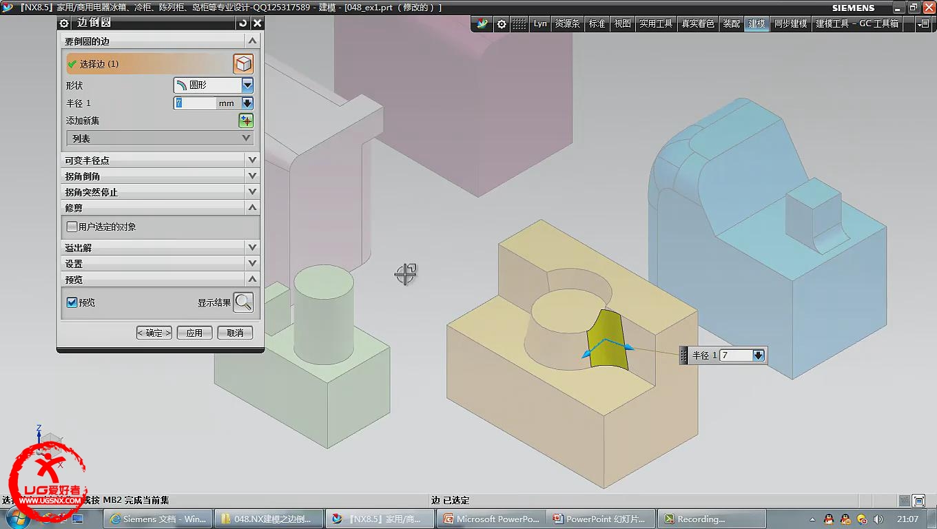
Task: Click the 半径 1 input field in dialog
Action: (195, 103)
